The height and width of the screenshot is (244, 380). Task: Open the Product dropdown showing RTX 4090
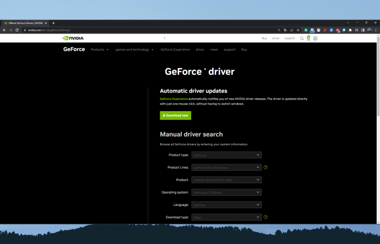tap(226, 180)
